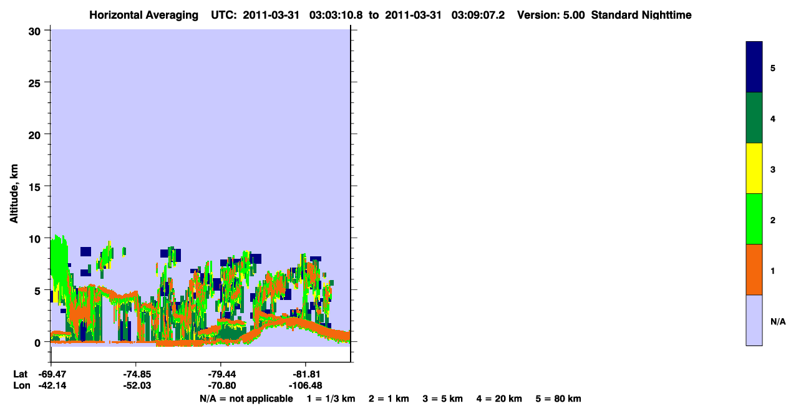Click the legend text '4 = 20 km'
Viewport: 811px width, 416px height.
pyautogui.click(x=499, y=399)
